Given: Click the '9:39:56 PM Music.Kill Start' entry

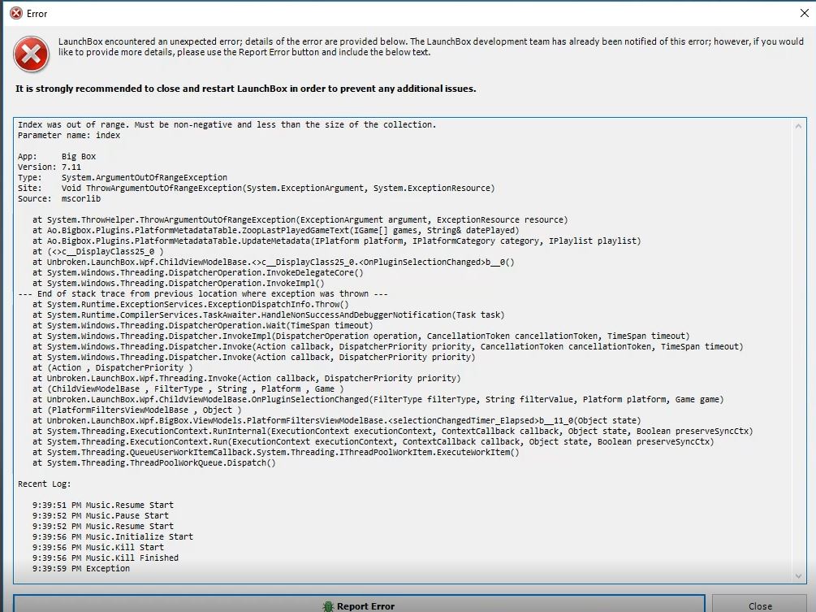Looking at the screenshot, I should (x=97, y=547).
